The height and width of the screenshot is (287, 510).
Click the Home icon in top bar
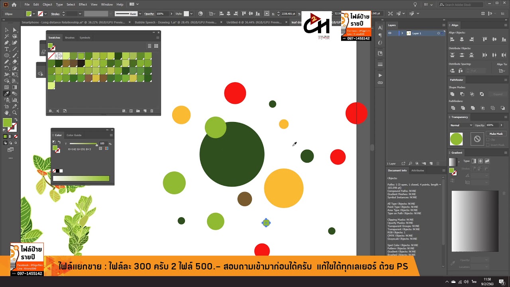tap(14, 4)
